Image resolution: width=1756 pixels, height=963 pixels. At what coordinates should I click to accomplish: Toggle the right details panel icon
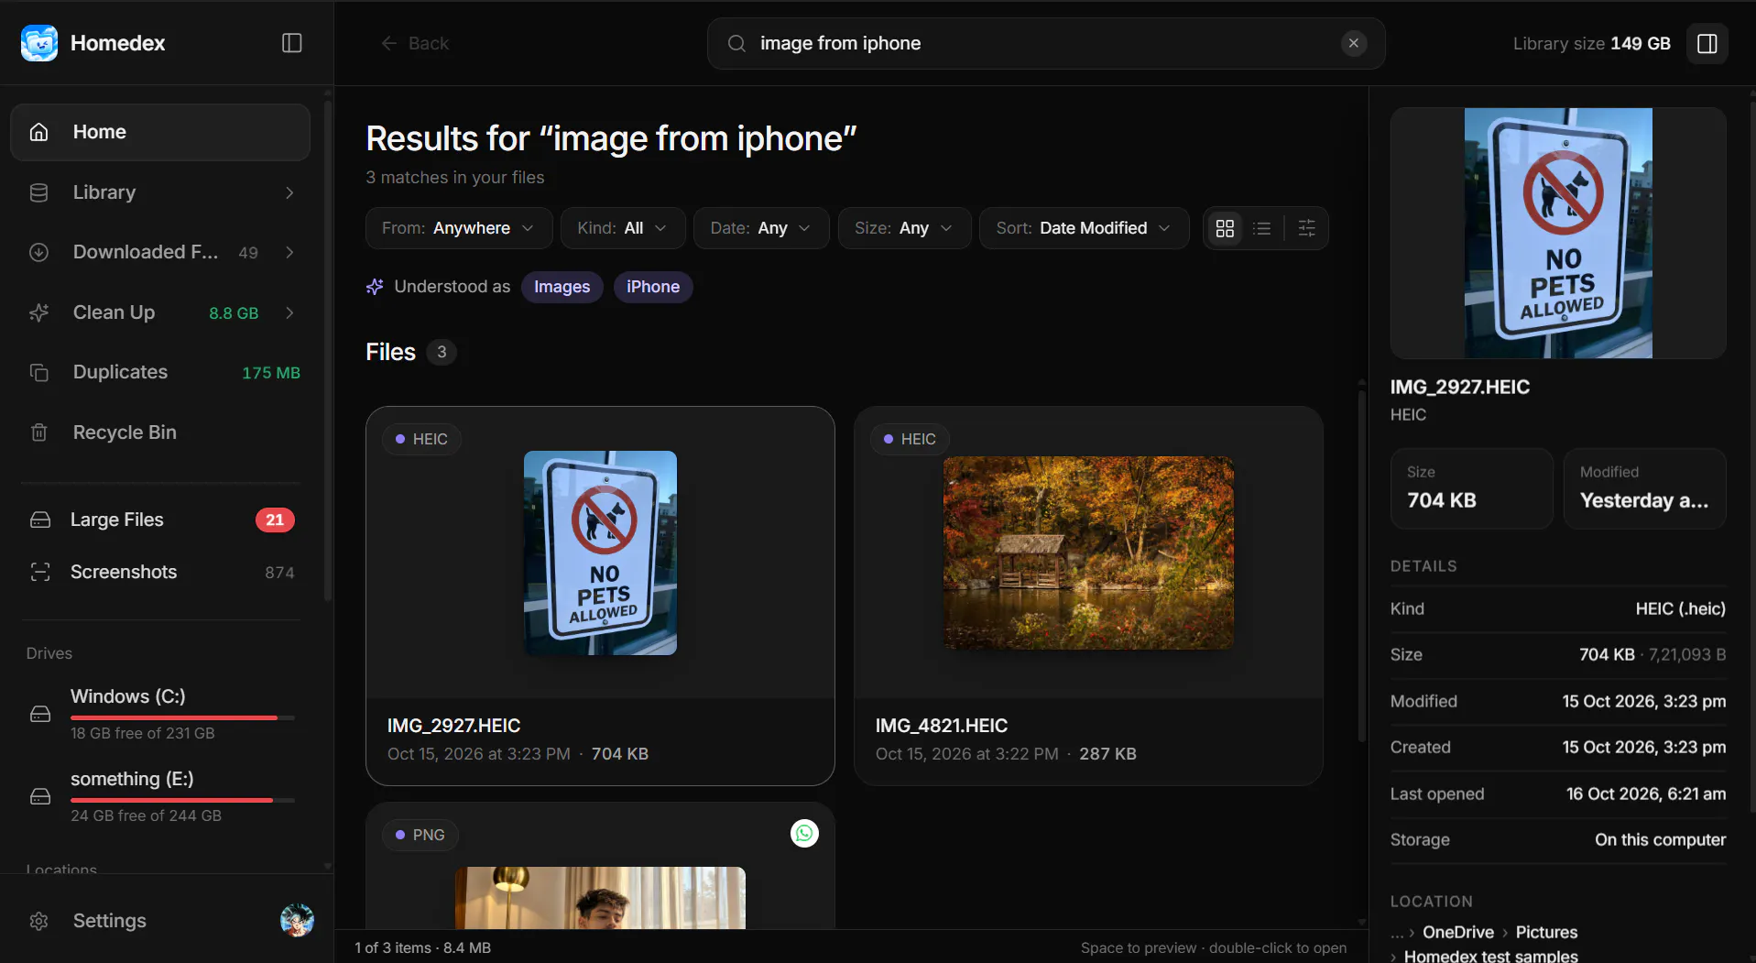point(1707,43)
